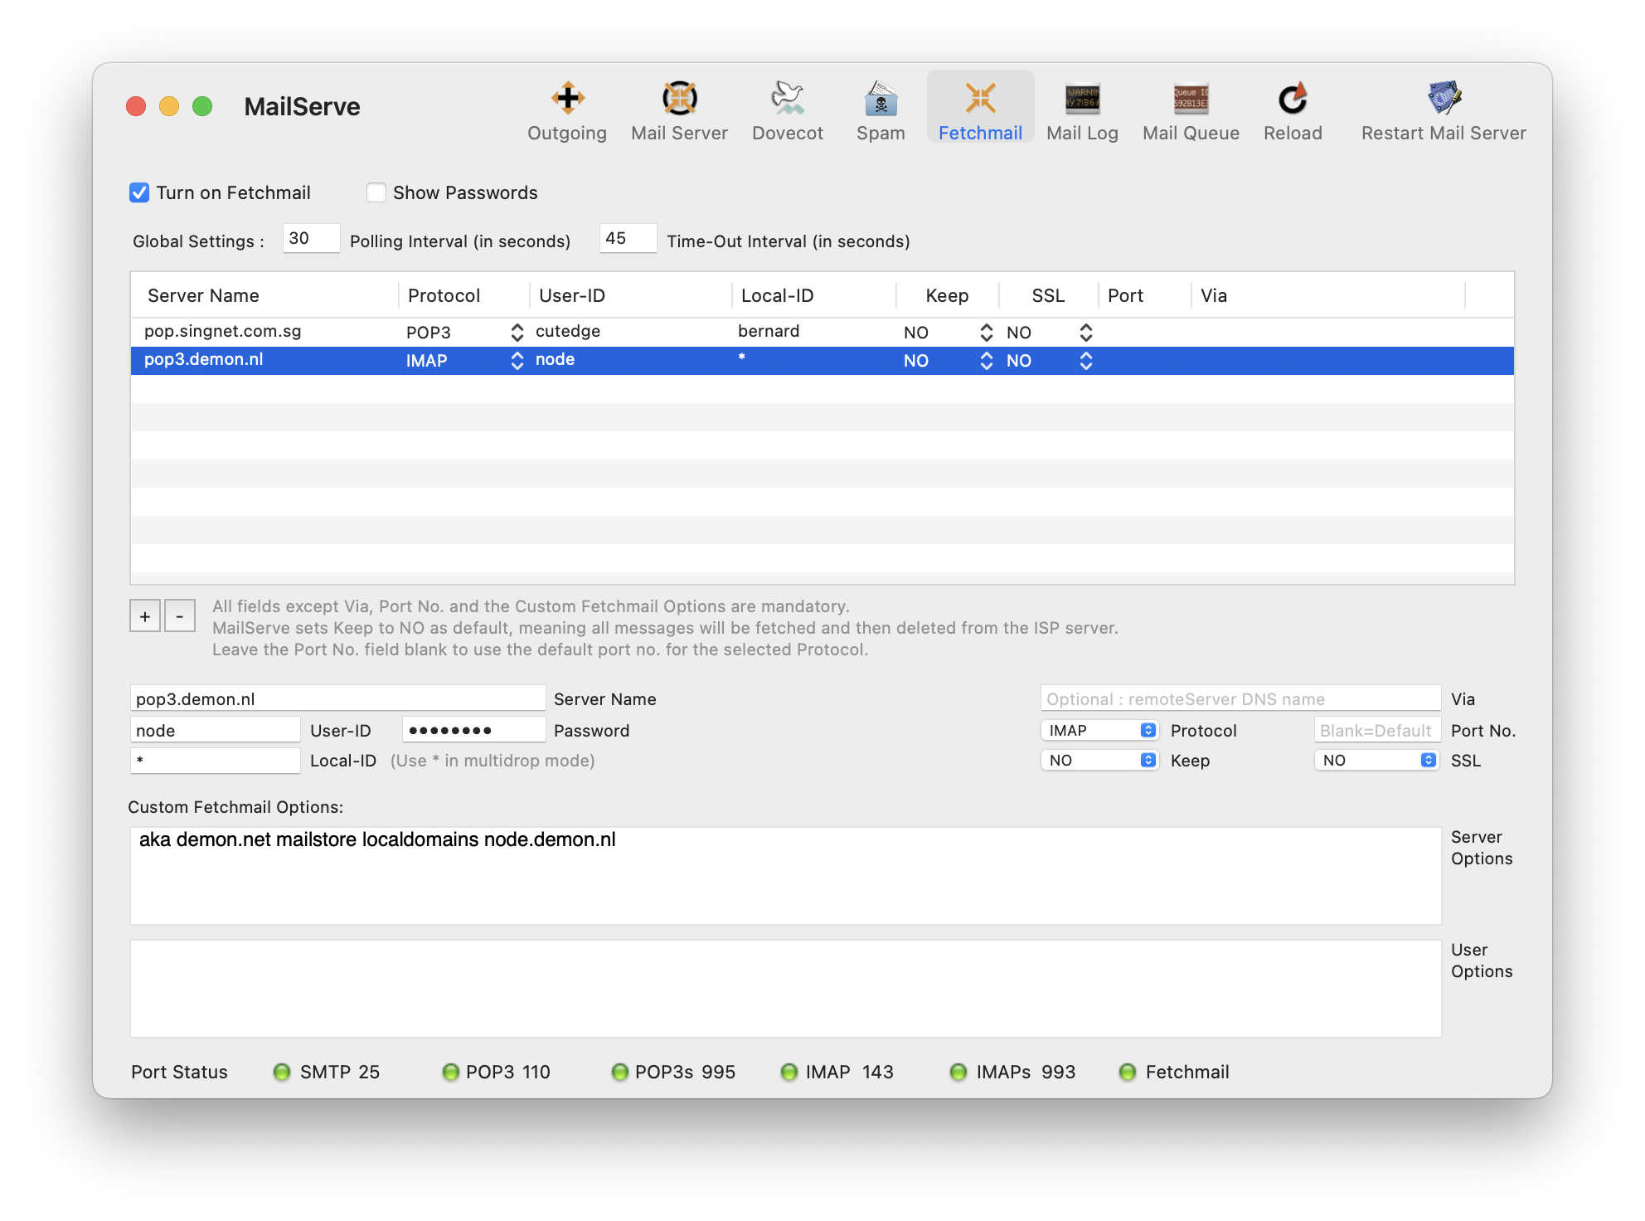The width and height of the screenshot is (1645, 1221).
Task: Open the Spam skull icon
Action: pos(881,100)
